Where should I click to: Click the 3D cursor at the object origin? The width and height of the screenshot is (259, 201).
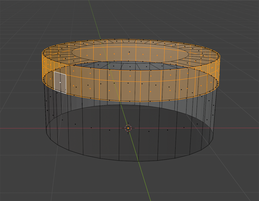pos(128,128)
